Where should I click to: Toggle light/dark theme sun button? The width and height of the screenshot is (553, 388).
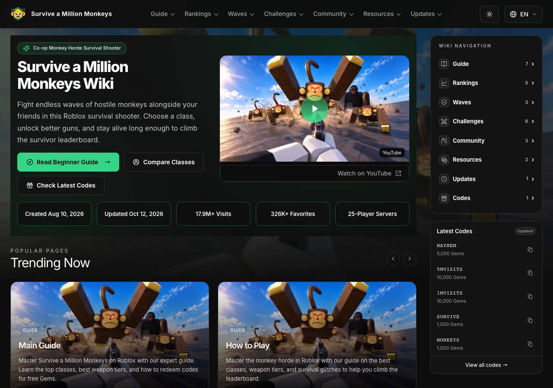(489, 14)
